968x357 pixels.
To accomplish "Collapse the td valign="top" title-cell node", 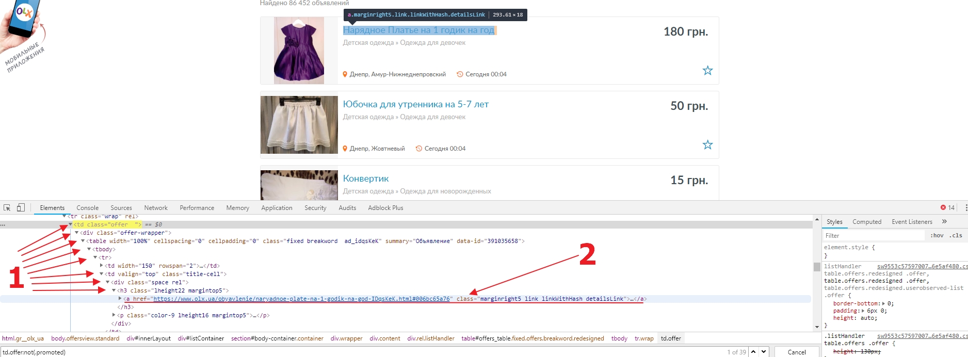I will pyautogui.click(x=101, y=274).
